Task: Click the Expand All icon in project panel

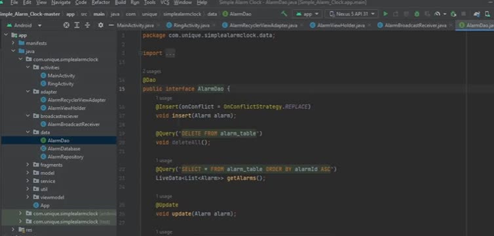Action: (77, 25)
